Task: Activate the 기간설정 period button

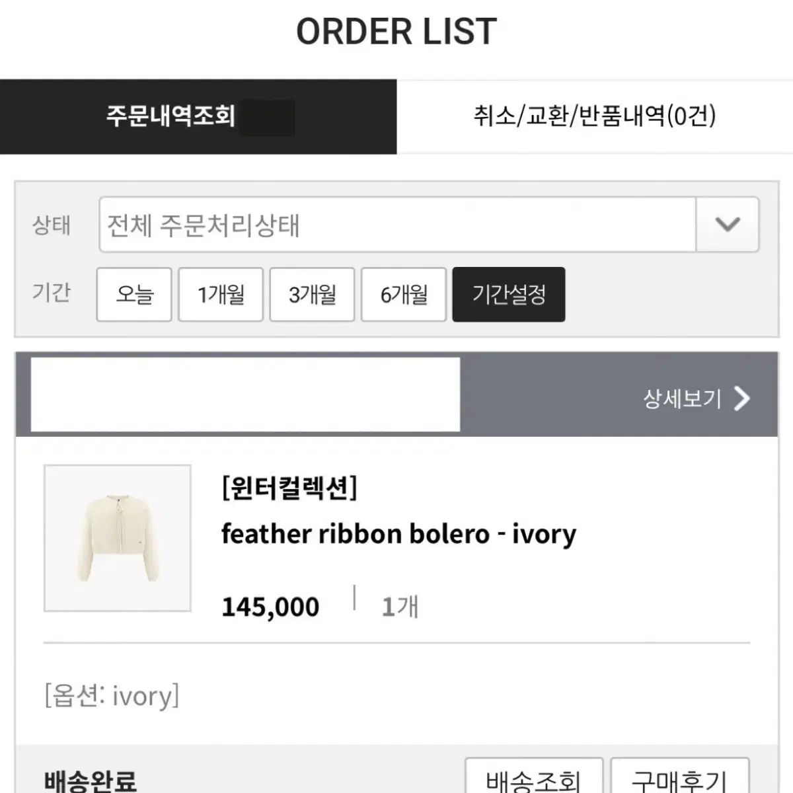Action: point(509,294)
